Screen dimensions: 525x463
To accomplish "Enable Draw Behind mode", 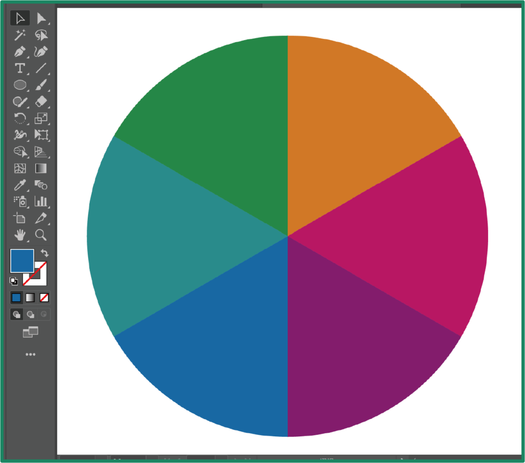I will [31, 314].
